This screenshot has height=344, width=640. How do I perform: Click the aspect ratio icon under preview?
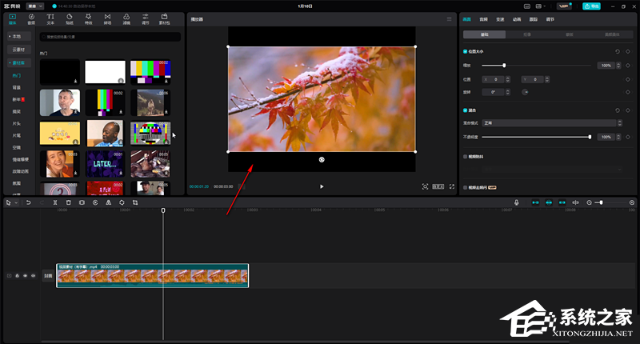coord(438,186)
